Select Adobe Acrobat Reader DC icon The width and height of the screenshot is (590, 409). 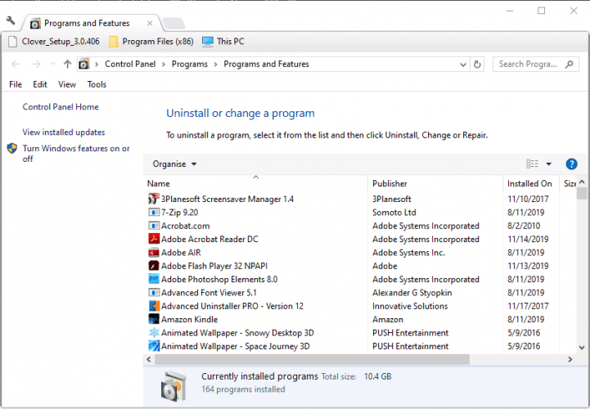pos(153,239)
